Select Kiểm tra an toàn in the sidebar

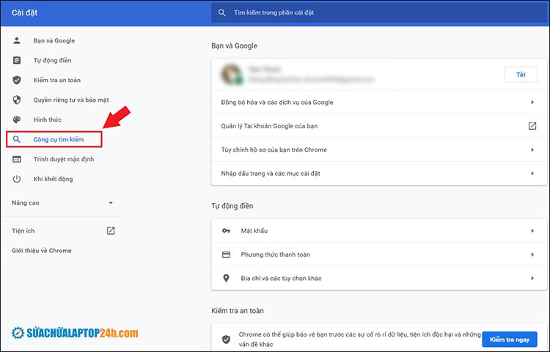point(56,80)
